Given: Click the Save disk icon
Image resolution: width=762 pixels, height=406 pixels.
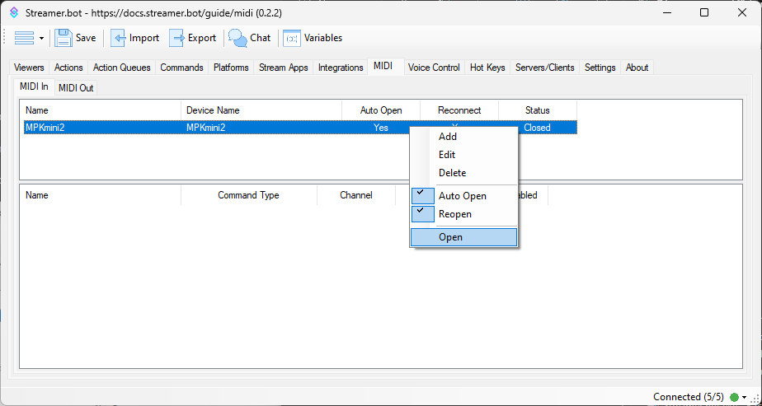Looking at the screenshot, I should (x=63, y=38).
